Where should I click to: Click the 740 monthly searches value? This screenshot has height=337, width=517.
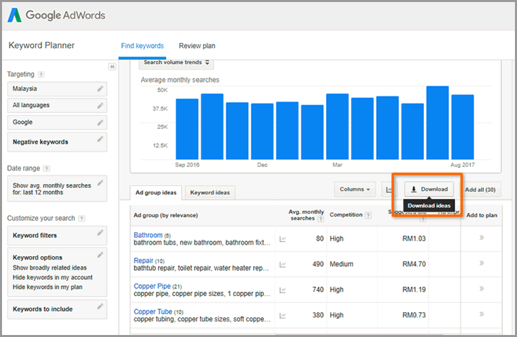click(x=318, y=290)
